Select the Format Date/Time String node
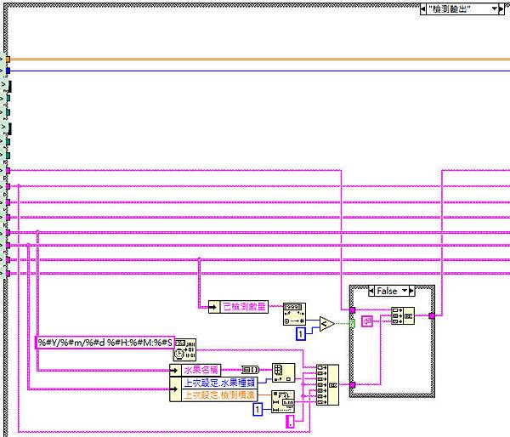510x437 pixels. point(184,349)
